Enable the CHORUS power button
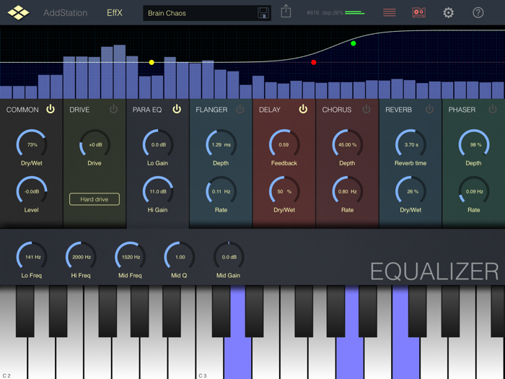 click(366, 109)
